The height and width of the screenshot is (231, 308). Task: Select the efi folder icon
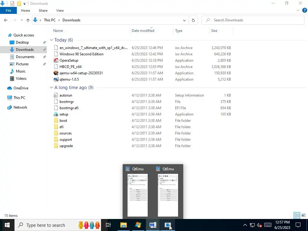[56, 127]
